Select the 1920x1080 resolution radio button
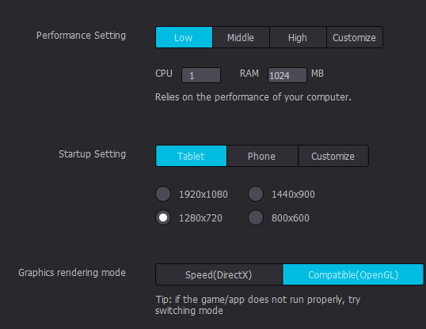 (x=163, y=194)
